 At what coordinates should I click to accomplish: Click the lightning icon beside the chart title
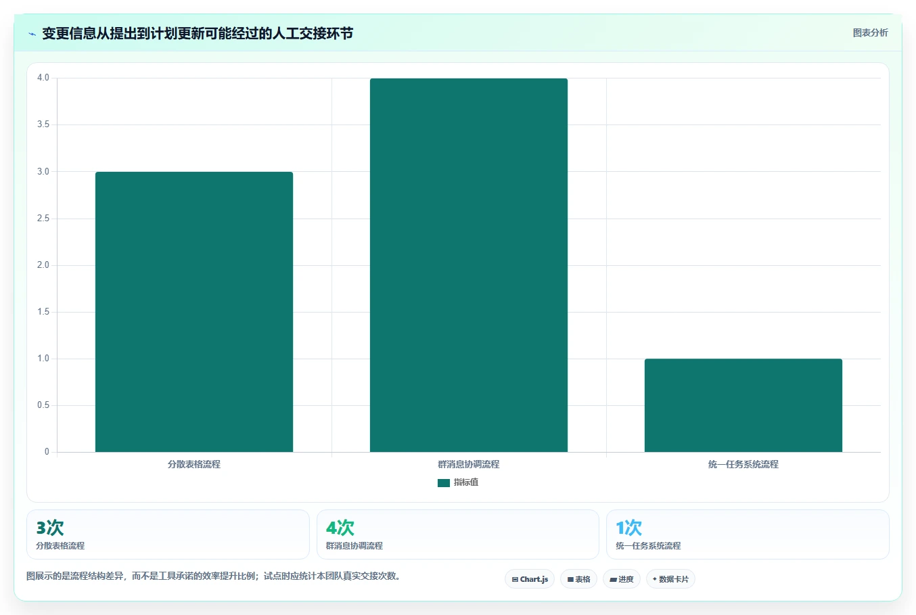coord(32,34)
